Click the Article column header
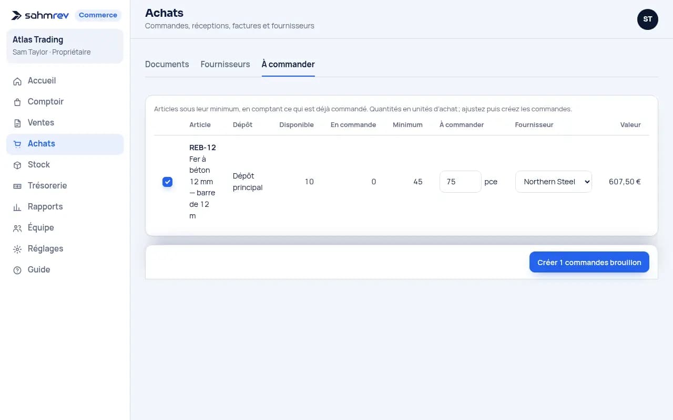Viewport: 673px width, 420px height. [x=200, y=125]
